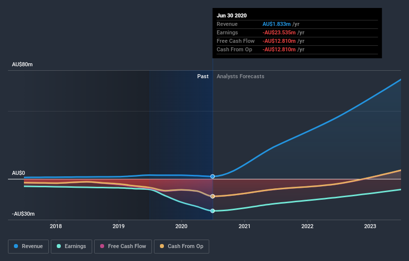Click the 2020 x-axis label
This screenshot has height=261, width=409.
tap(181, 226)
